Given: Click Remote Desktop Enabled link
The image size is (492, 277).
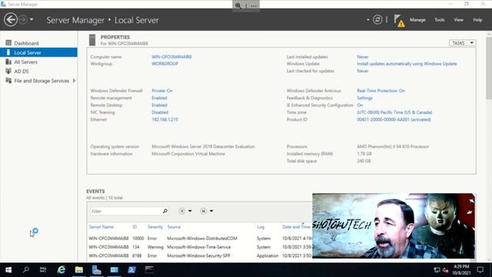Looking at the screenshot, I should pos(159,105).
